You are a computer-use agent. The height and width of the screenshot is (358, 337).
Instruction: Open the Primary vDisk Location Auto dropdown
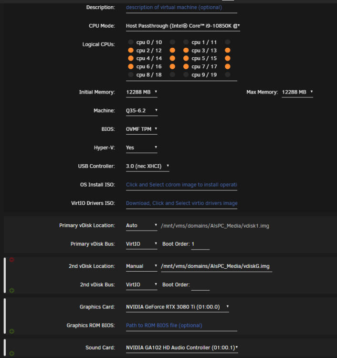[x=142, y=226]
